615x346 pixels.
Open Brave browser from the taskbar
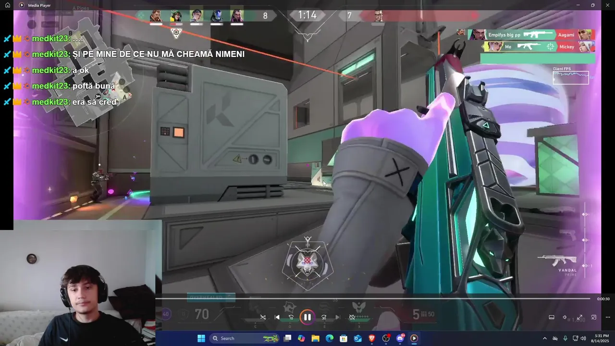(x=372, y=338)
